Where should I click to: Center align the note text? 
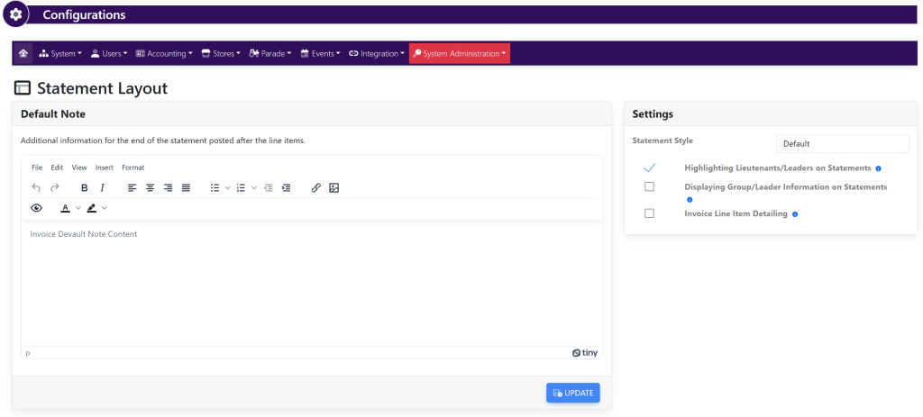[x=151, y=187]
